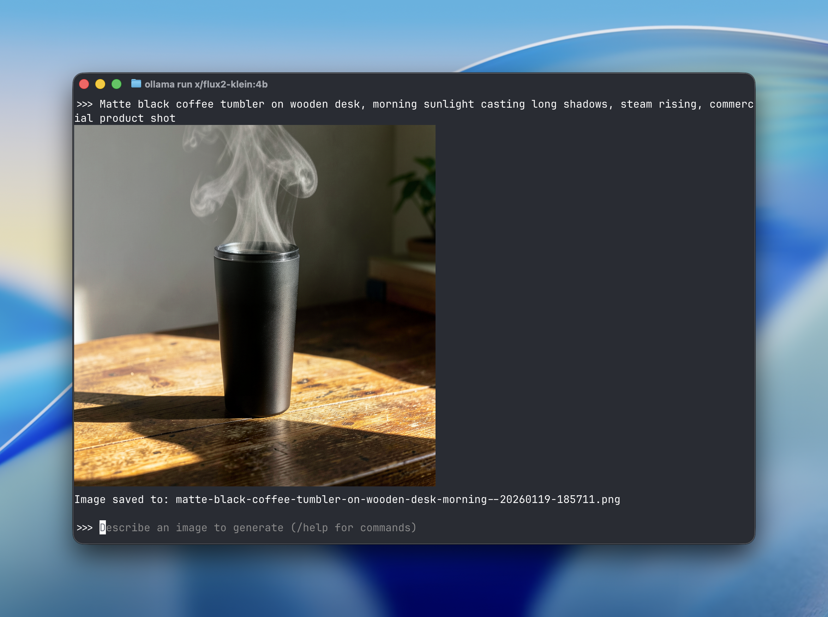The height and width of the screenshot is (617, 828).
Task: Click the folder icon in the terminal title bar
Action: coord(136,84)
